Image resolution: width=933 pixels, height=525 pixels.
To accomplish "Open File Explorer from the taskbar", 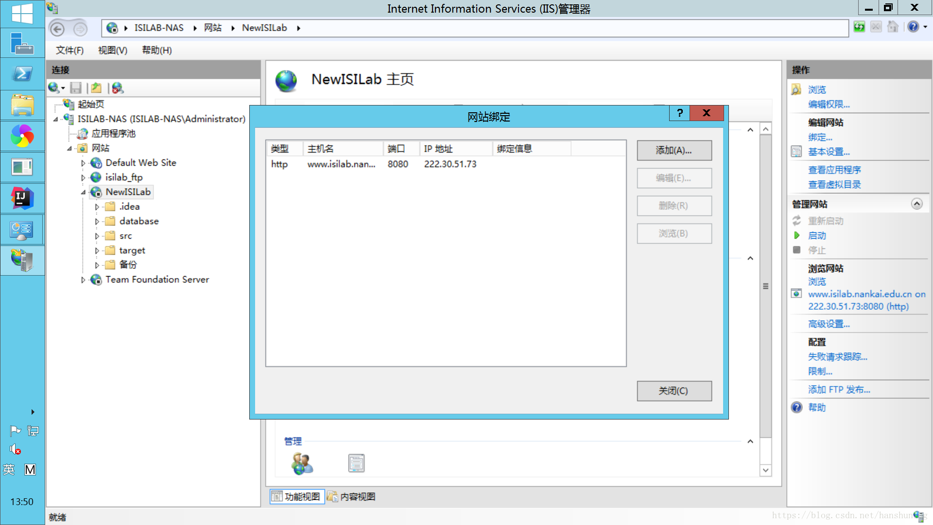I will coord(22,105).
